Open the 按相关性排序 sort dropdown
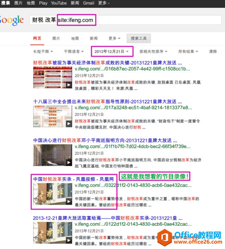The height and width of the screenshot is (249, 225). 153,51
